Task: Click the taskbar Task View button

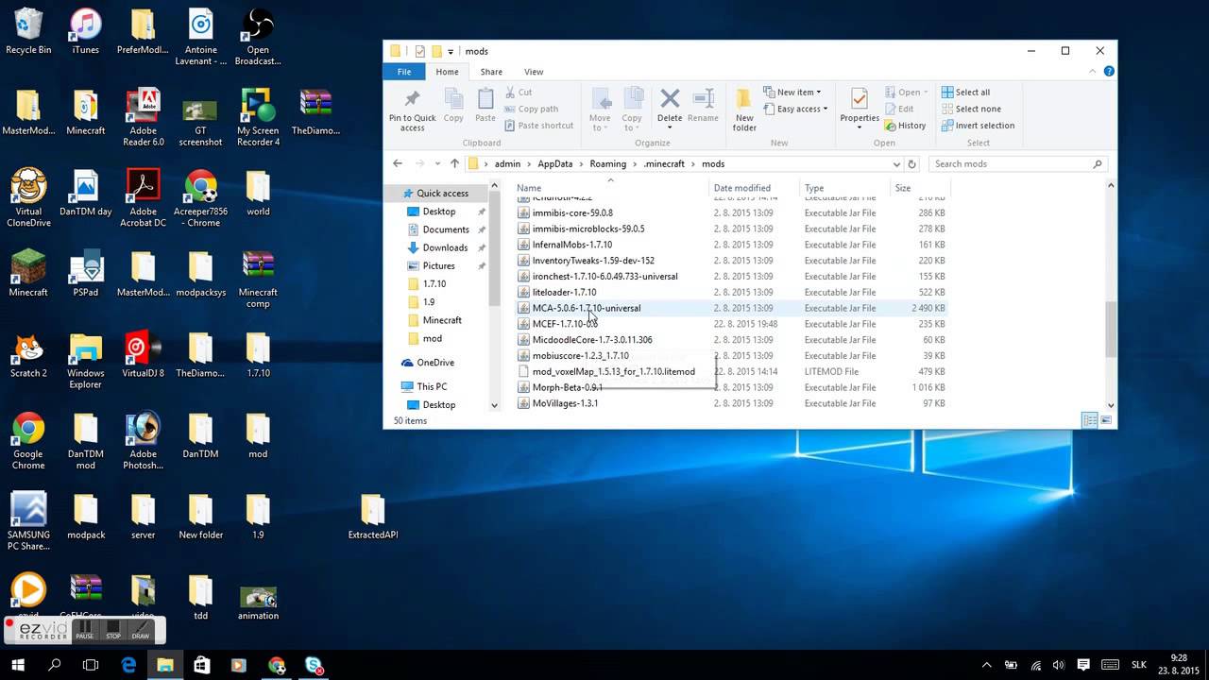Action: 91,665
